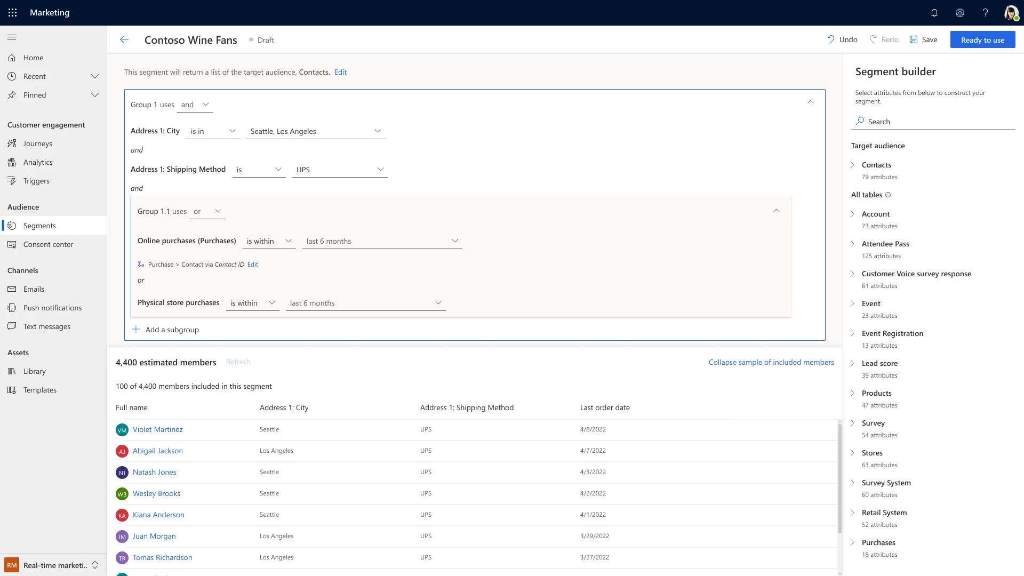
Task: Click the user profile avatar
Action: (1011, 12)
